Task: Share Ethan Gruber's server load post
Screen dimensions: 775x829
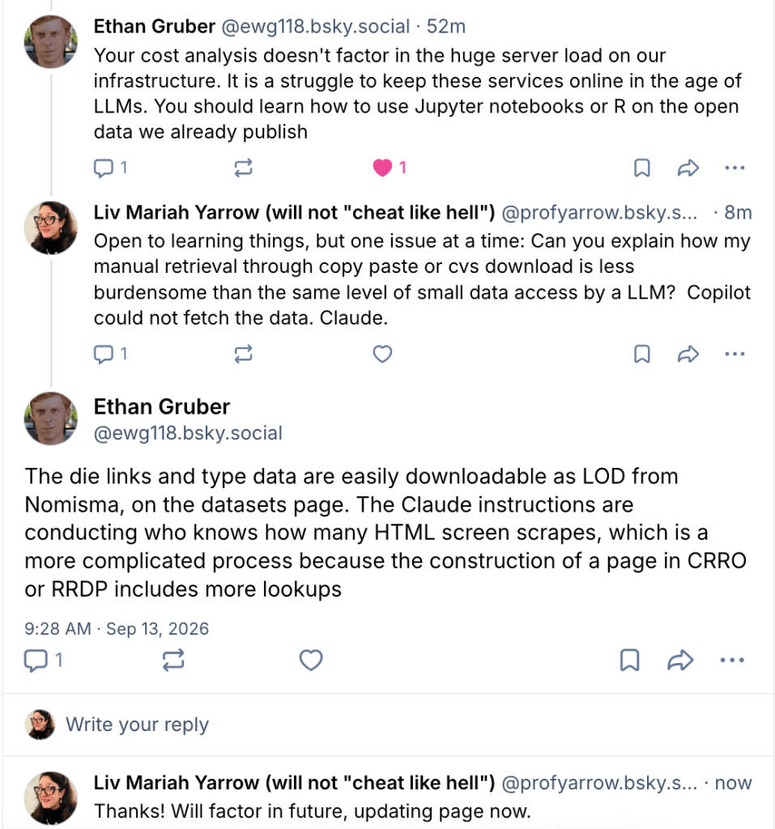Action: pos(688,168)
